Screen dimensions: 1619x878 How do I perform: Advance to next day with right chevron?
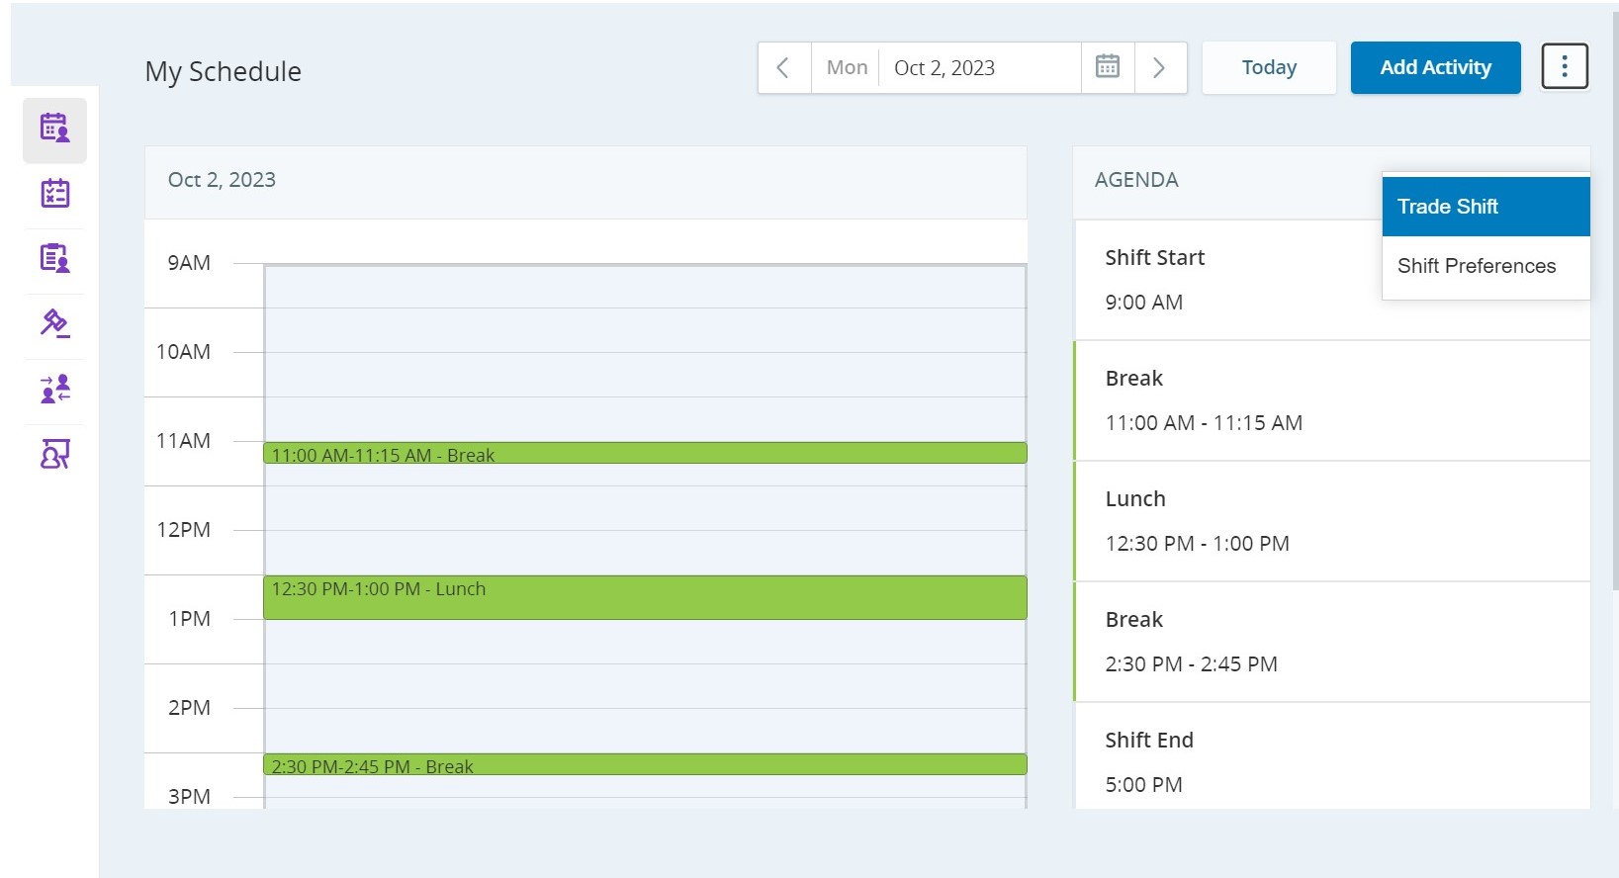(1159, 67)
